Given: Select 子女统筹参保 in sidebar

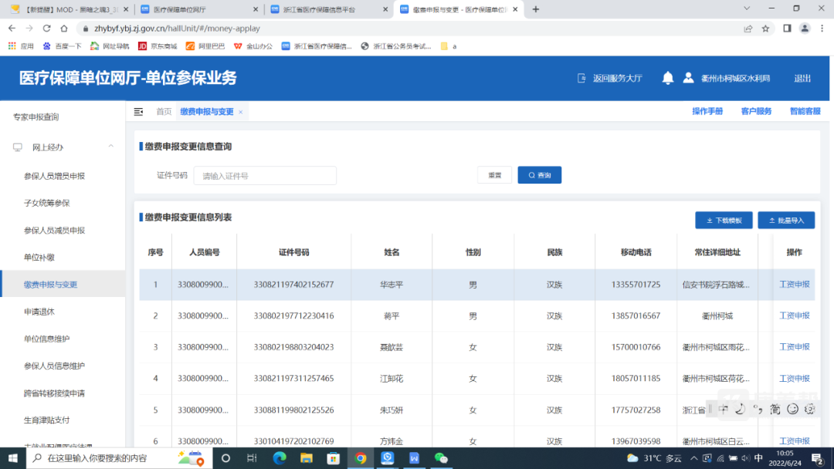Looking at the screenshot, I should [47, 203].
